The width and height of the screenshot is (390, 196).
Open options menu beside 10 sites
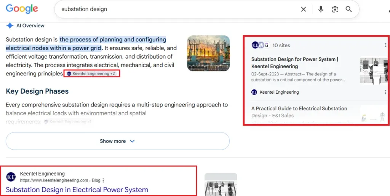click(x=386, y=45)
